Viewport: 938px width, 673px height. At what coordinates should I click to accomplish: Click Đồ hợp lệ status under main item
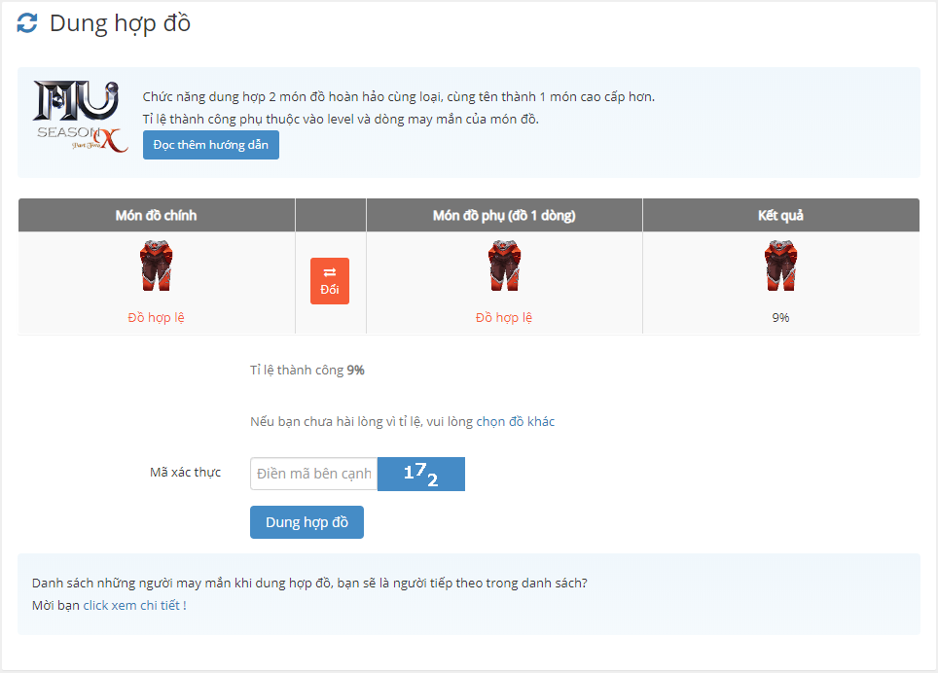coord(156,318)
